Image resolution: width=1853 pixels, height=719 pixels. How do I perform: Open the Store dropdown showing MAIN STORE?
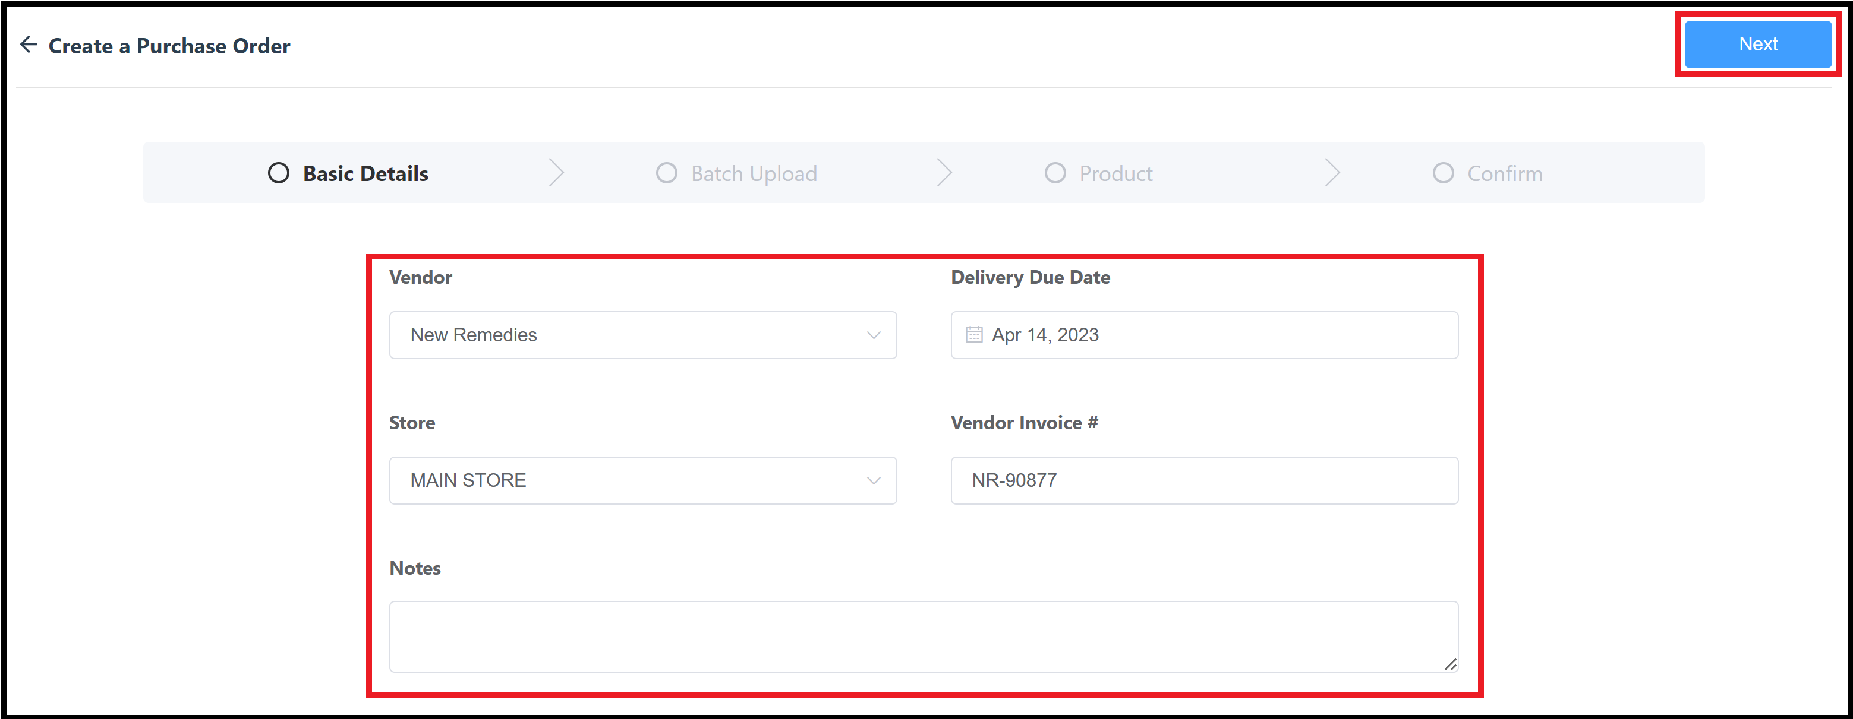pos(643,480)
